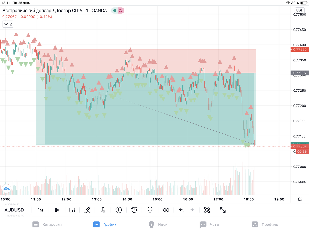Open the fx indicators menu
Screen dimensions: 309x231
coord(103,210)
